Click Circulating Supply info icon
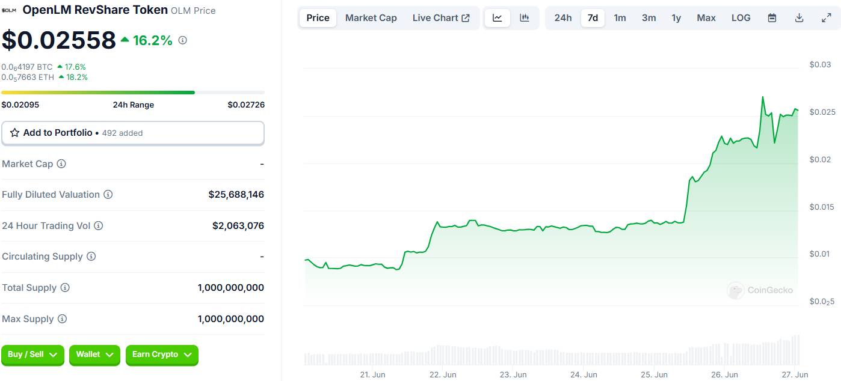 coord(91,257)
